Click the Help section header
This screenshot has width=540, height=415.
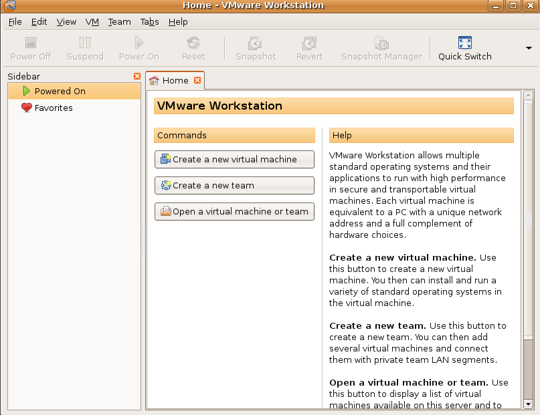[421, 136]
